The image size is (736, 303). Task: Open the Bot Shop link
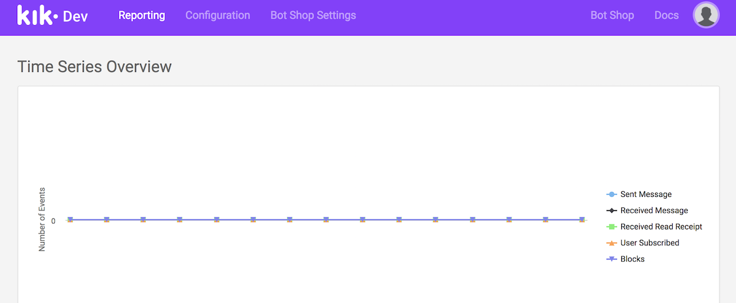tap(612, 15)
